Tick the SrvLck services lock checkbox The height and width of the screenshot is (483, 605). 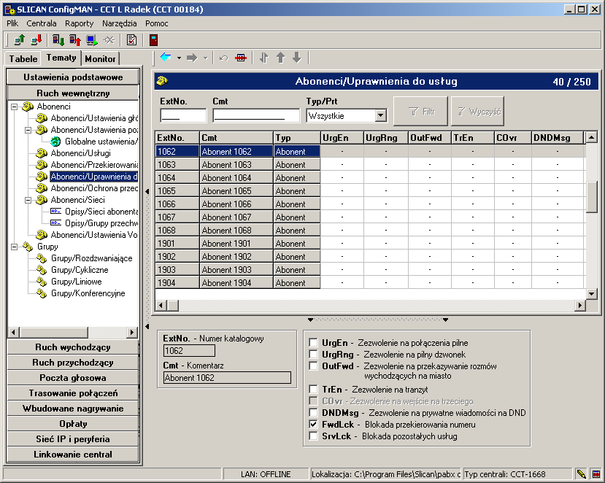313,436
